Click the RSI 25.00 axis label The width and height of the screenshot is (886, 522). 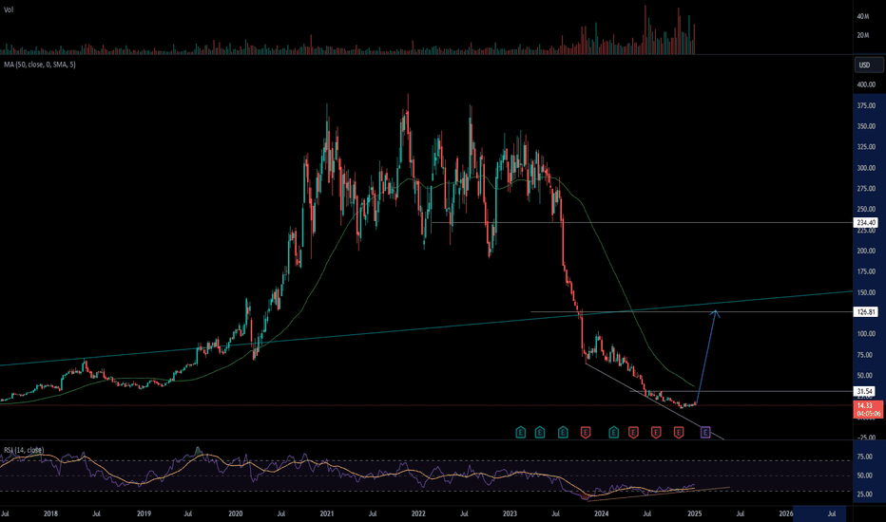coord(864,494)
